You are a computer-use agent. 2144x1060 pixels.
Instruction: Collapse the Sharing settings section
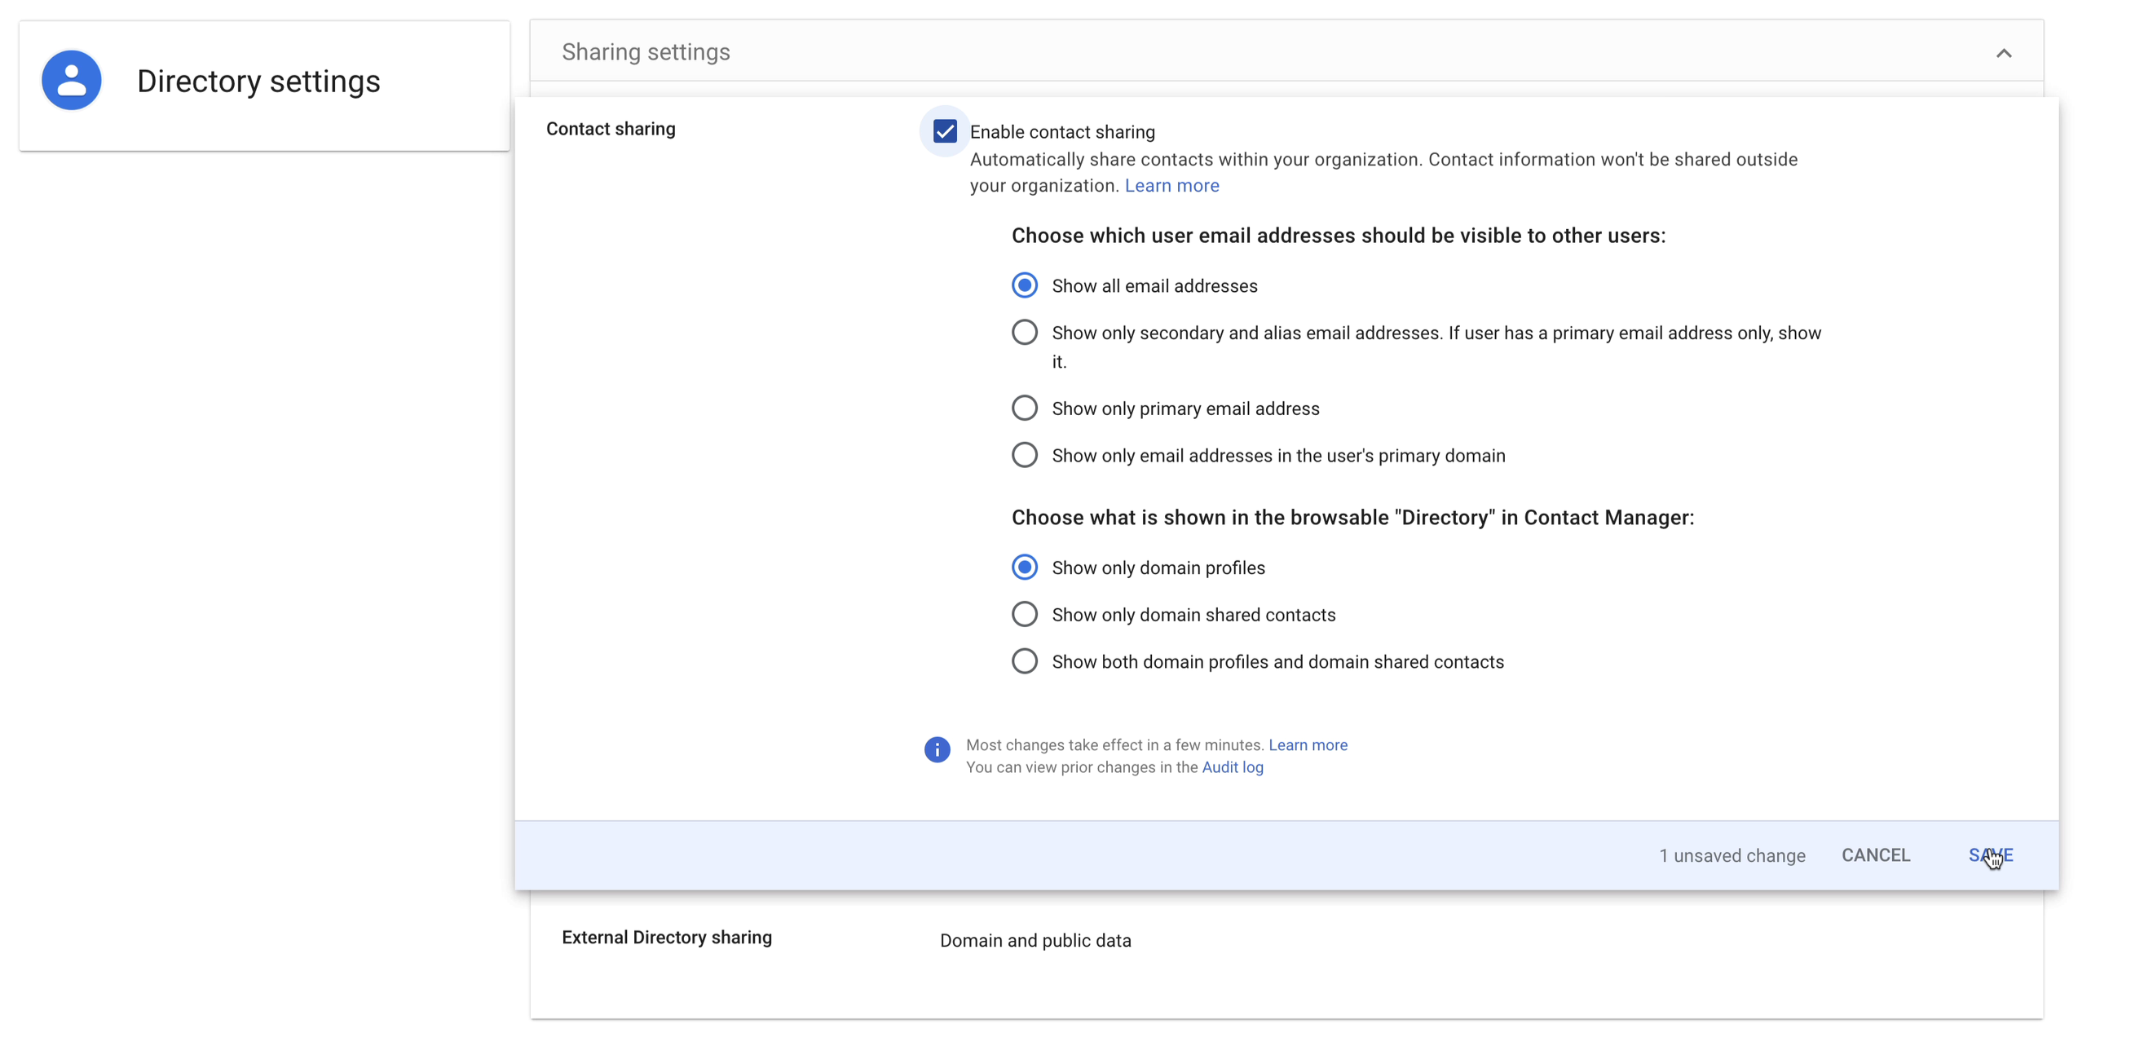(x=2004, y=51)
